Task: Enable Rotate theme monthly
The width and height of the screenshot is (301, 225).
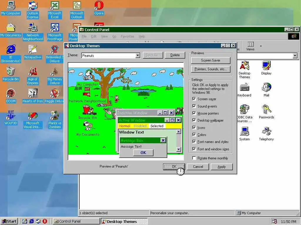Action: tap(194, 158)
